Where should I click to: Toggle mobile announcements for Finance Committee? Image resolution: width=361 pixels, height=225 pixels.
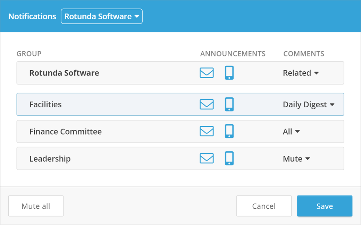229,131
